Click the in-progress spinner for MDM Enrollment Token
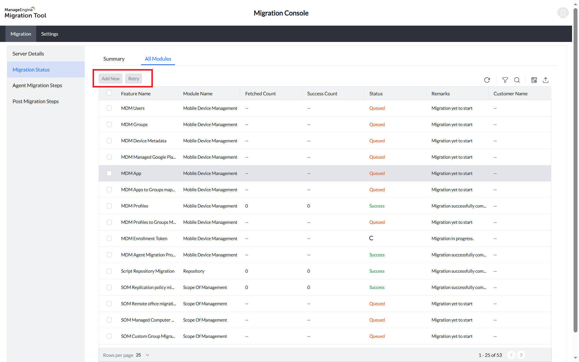The image size is (579, 362). point(371,238)
